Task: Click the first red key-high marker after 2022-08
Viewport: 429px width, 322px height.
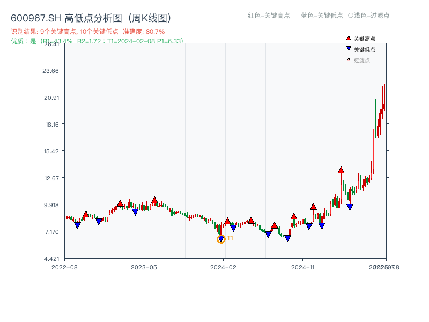Action: pyautogui.click(x=86, y=214)
